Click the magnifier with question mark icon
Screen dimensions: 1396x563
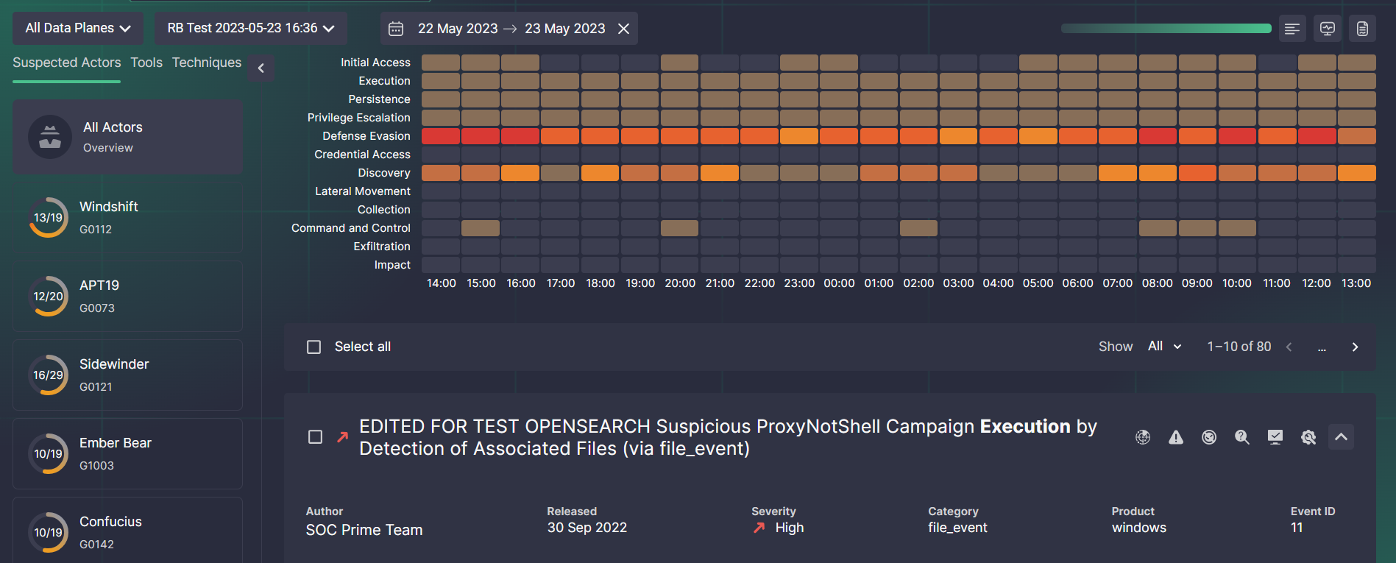click(1242, 437)
